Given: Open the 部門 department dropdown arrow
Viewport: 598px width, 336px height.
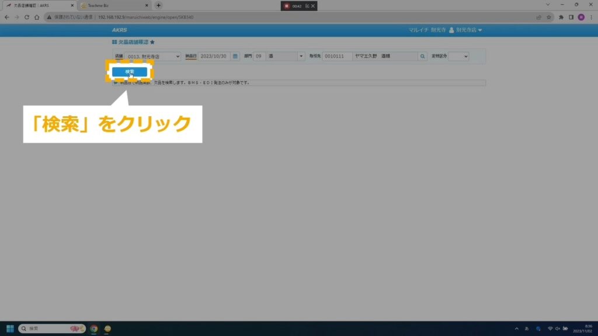Looking at the screenshot, I should click(x=301, y=57).
